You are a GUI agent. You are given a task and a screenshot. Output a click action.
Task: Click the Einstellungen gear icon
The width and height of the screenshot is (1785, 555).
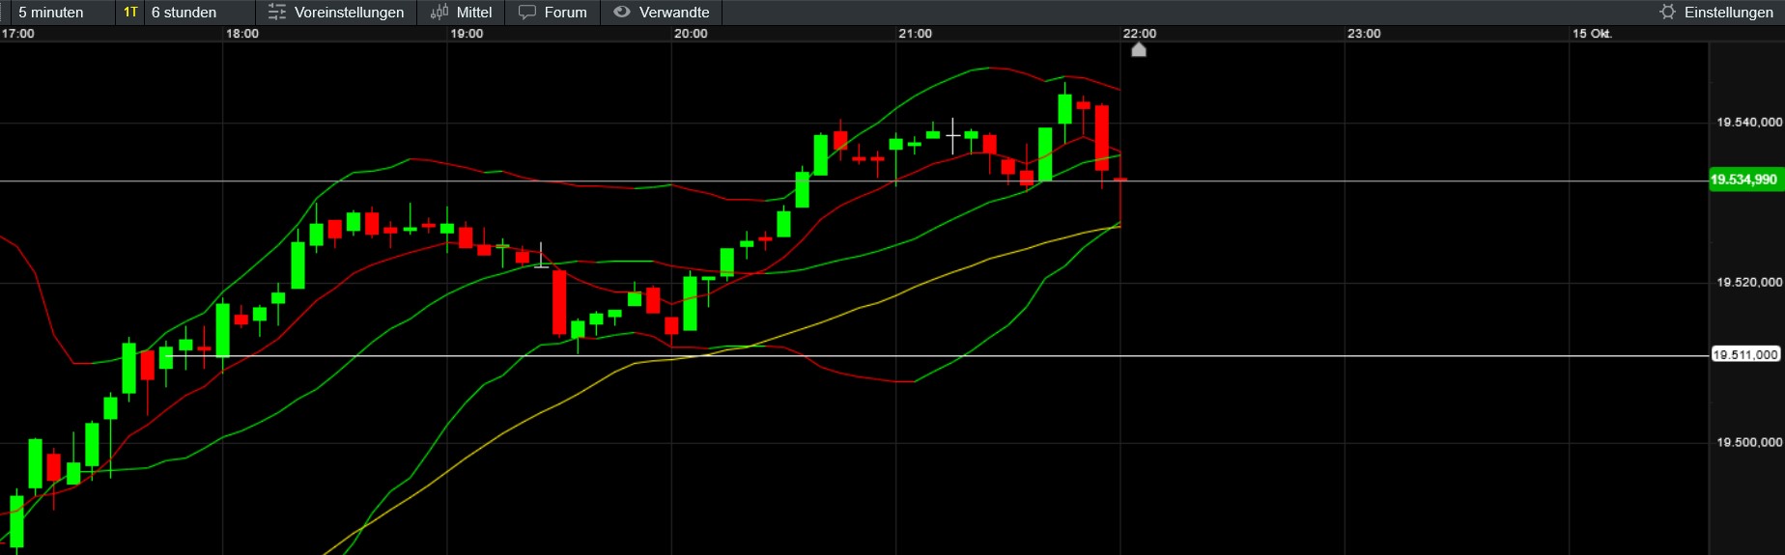point(1667,13)
